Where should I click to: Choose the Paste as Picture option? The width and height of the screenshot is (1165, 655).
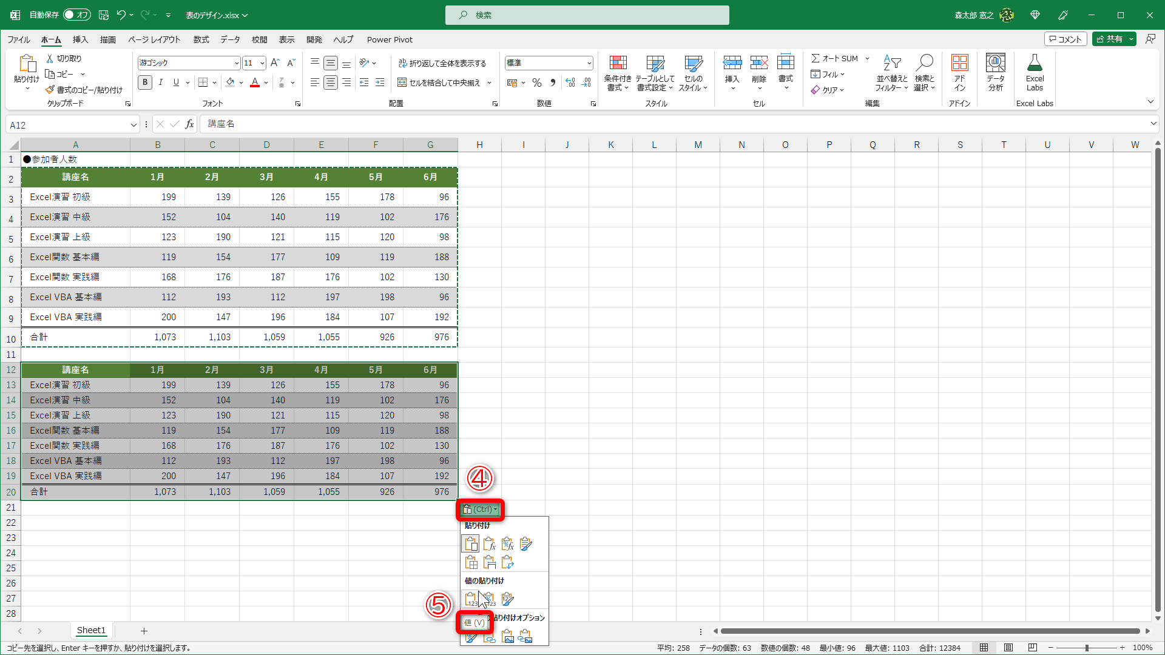(x=507, y=637)
